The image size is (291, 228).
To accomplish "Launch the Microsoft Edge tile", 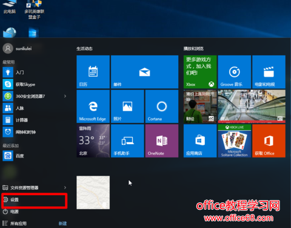I will [x=93, y=106].
